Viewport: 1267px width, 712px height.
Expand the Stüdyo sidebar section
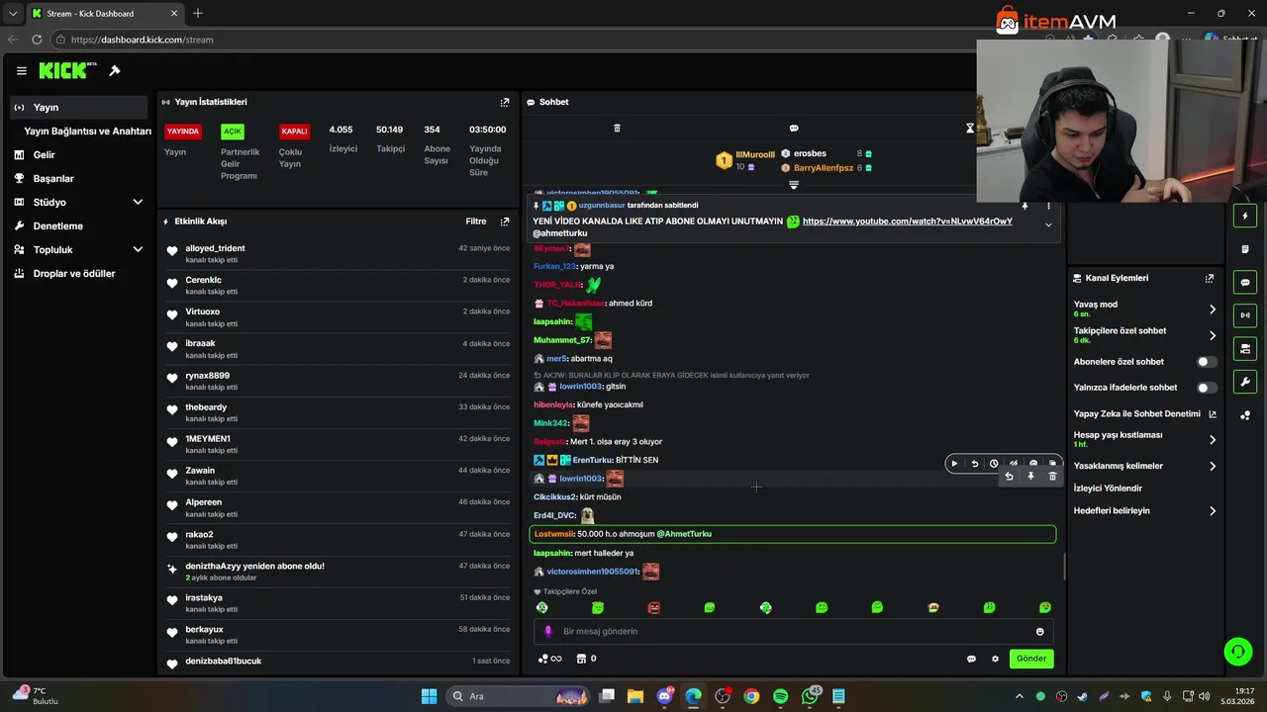(x=138, y=202)
